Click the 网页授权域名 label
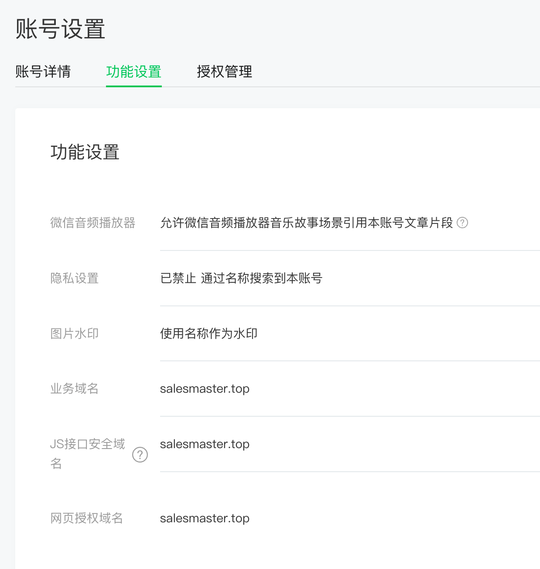This screenshot has width=540, height=569. (87, 518)
